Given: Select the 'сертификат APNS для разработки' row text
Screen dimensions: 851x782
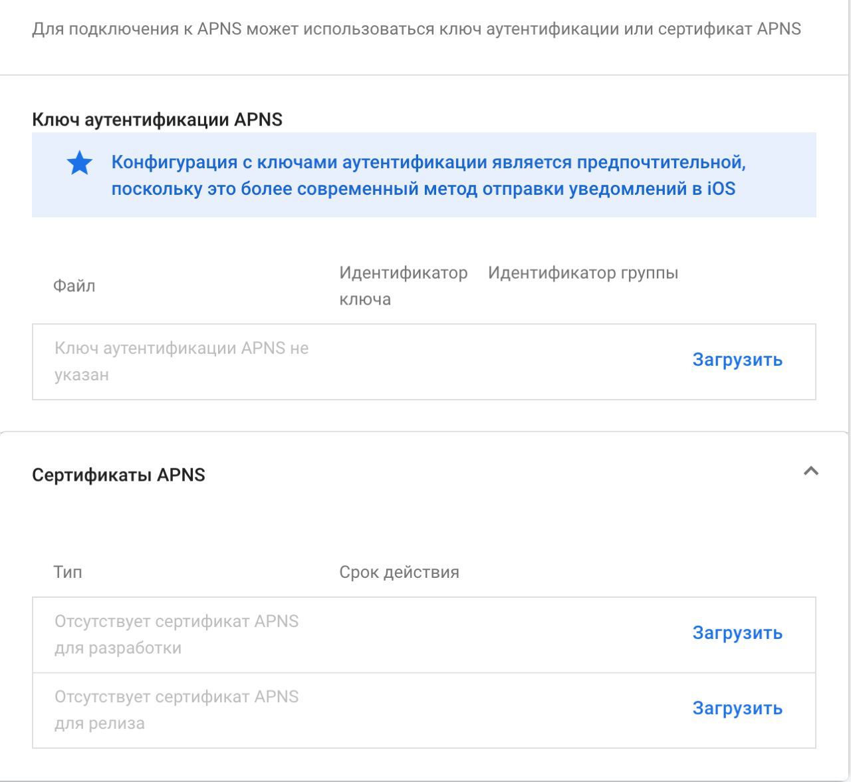Looking at the screenshot, I should pos(176,634).
